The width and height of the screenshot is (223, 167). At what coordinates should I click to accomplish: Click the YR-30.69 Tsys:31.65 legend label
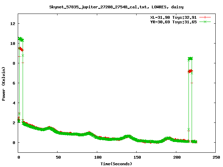coord(174,22)
